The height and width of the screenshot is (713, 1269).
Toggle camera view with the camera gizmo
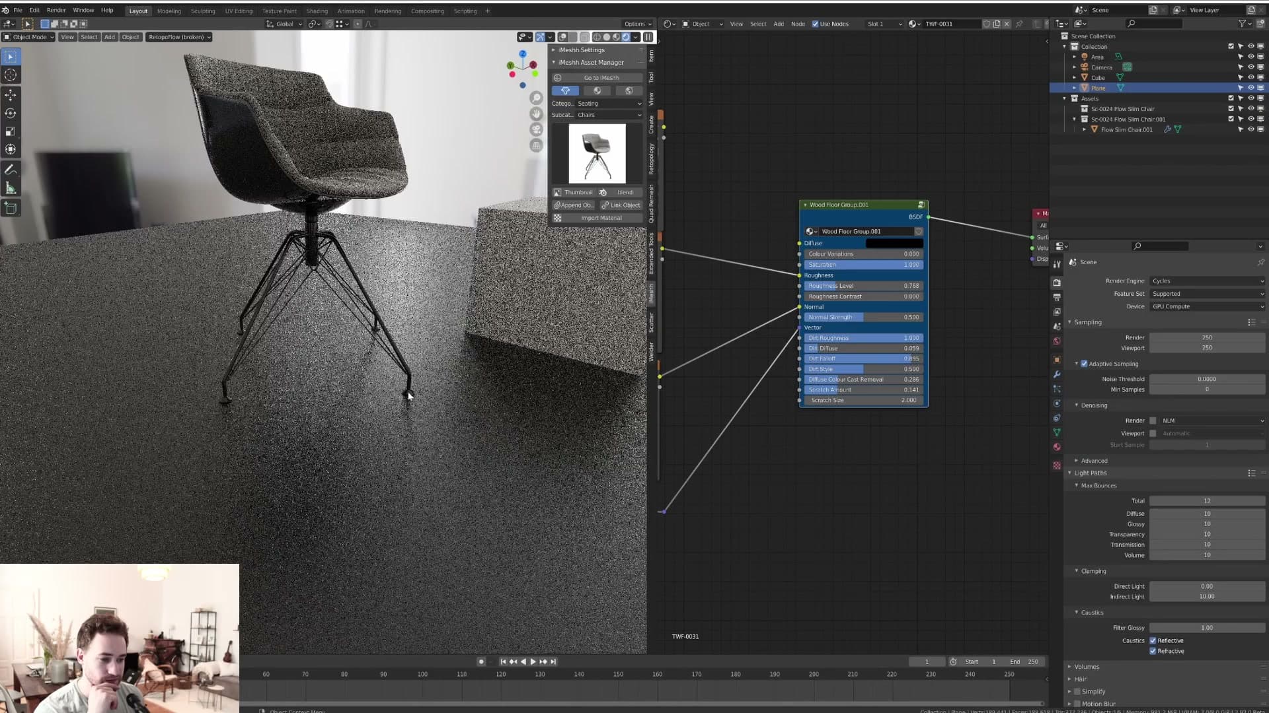pos(536,129)
